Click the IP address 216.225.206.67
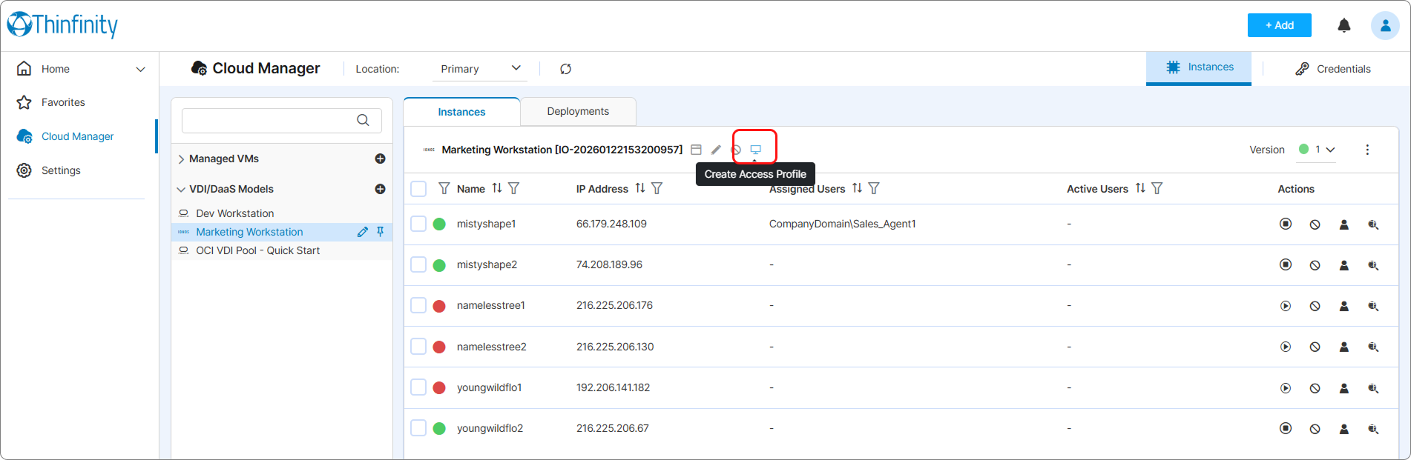Image resolution: width=1411 pixels, height=460 pixels. coord(612,428)
